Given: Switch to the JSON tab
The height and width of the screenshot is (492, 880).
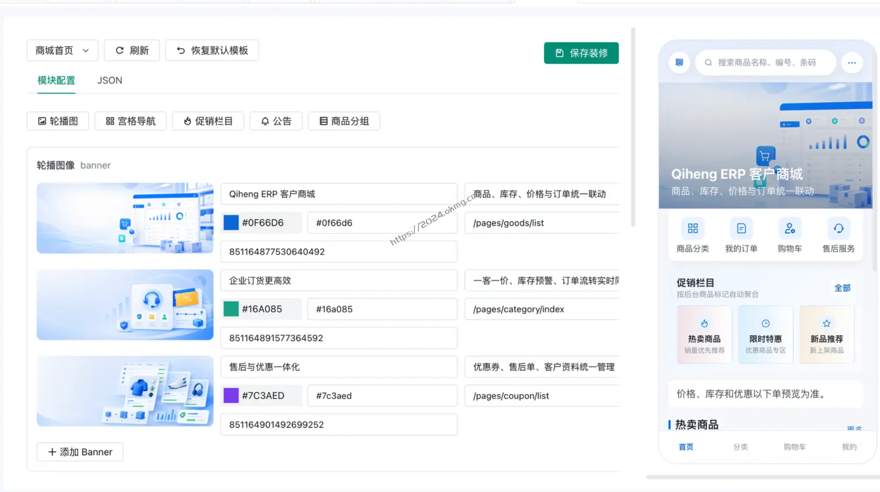Looking at the screenshot, I should (109, 81).
